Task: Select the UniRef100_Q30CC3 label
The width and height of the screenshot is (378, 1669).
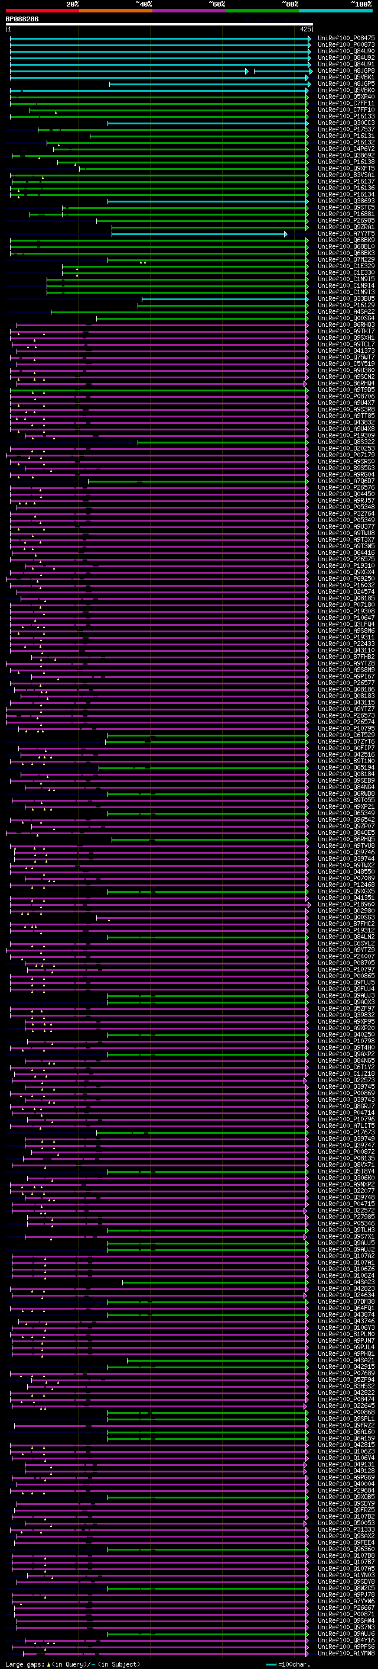Action: [346, 123]
